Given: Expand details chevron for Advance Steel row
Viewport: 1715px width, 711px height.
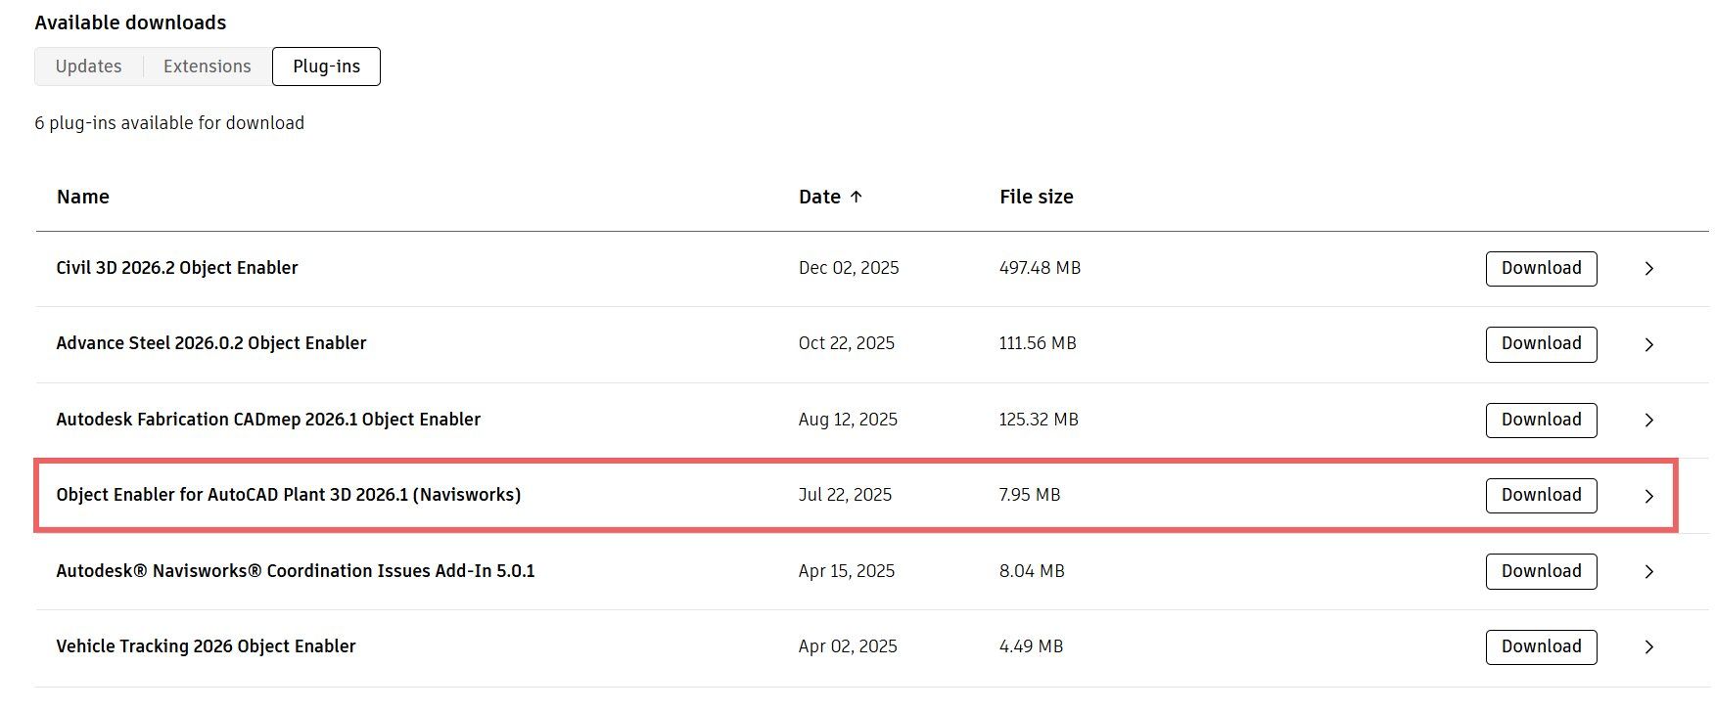Looking at the screenshot, I should [x=1649, y=344].
